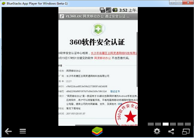Tap the BlueStacks home logo in bottom bar
Image resolution: width=194 pixels, height=138 pixels.
(97, 131)
